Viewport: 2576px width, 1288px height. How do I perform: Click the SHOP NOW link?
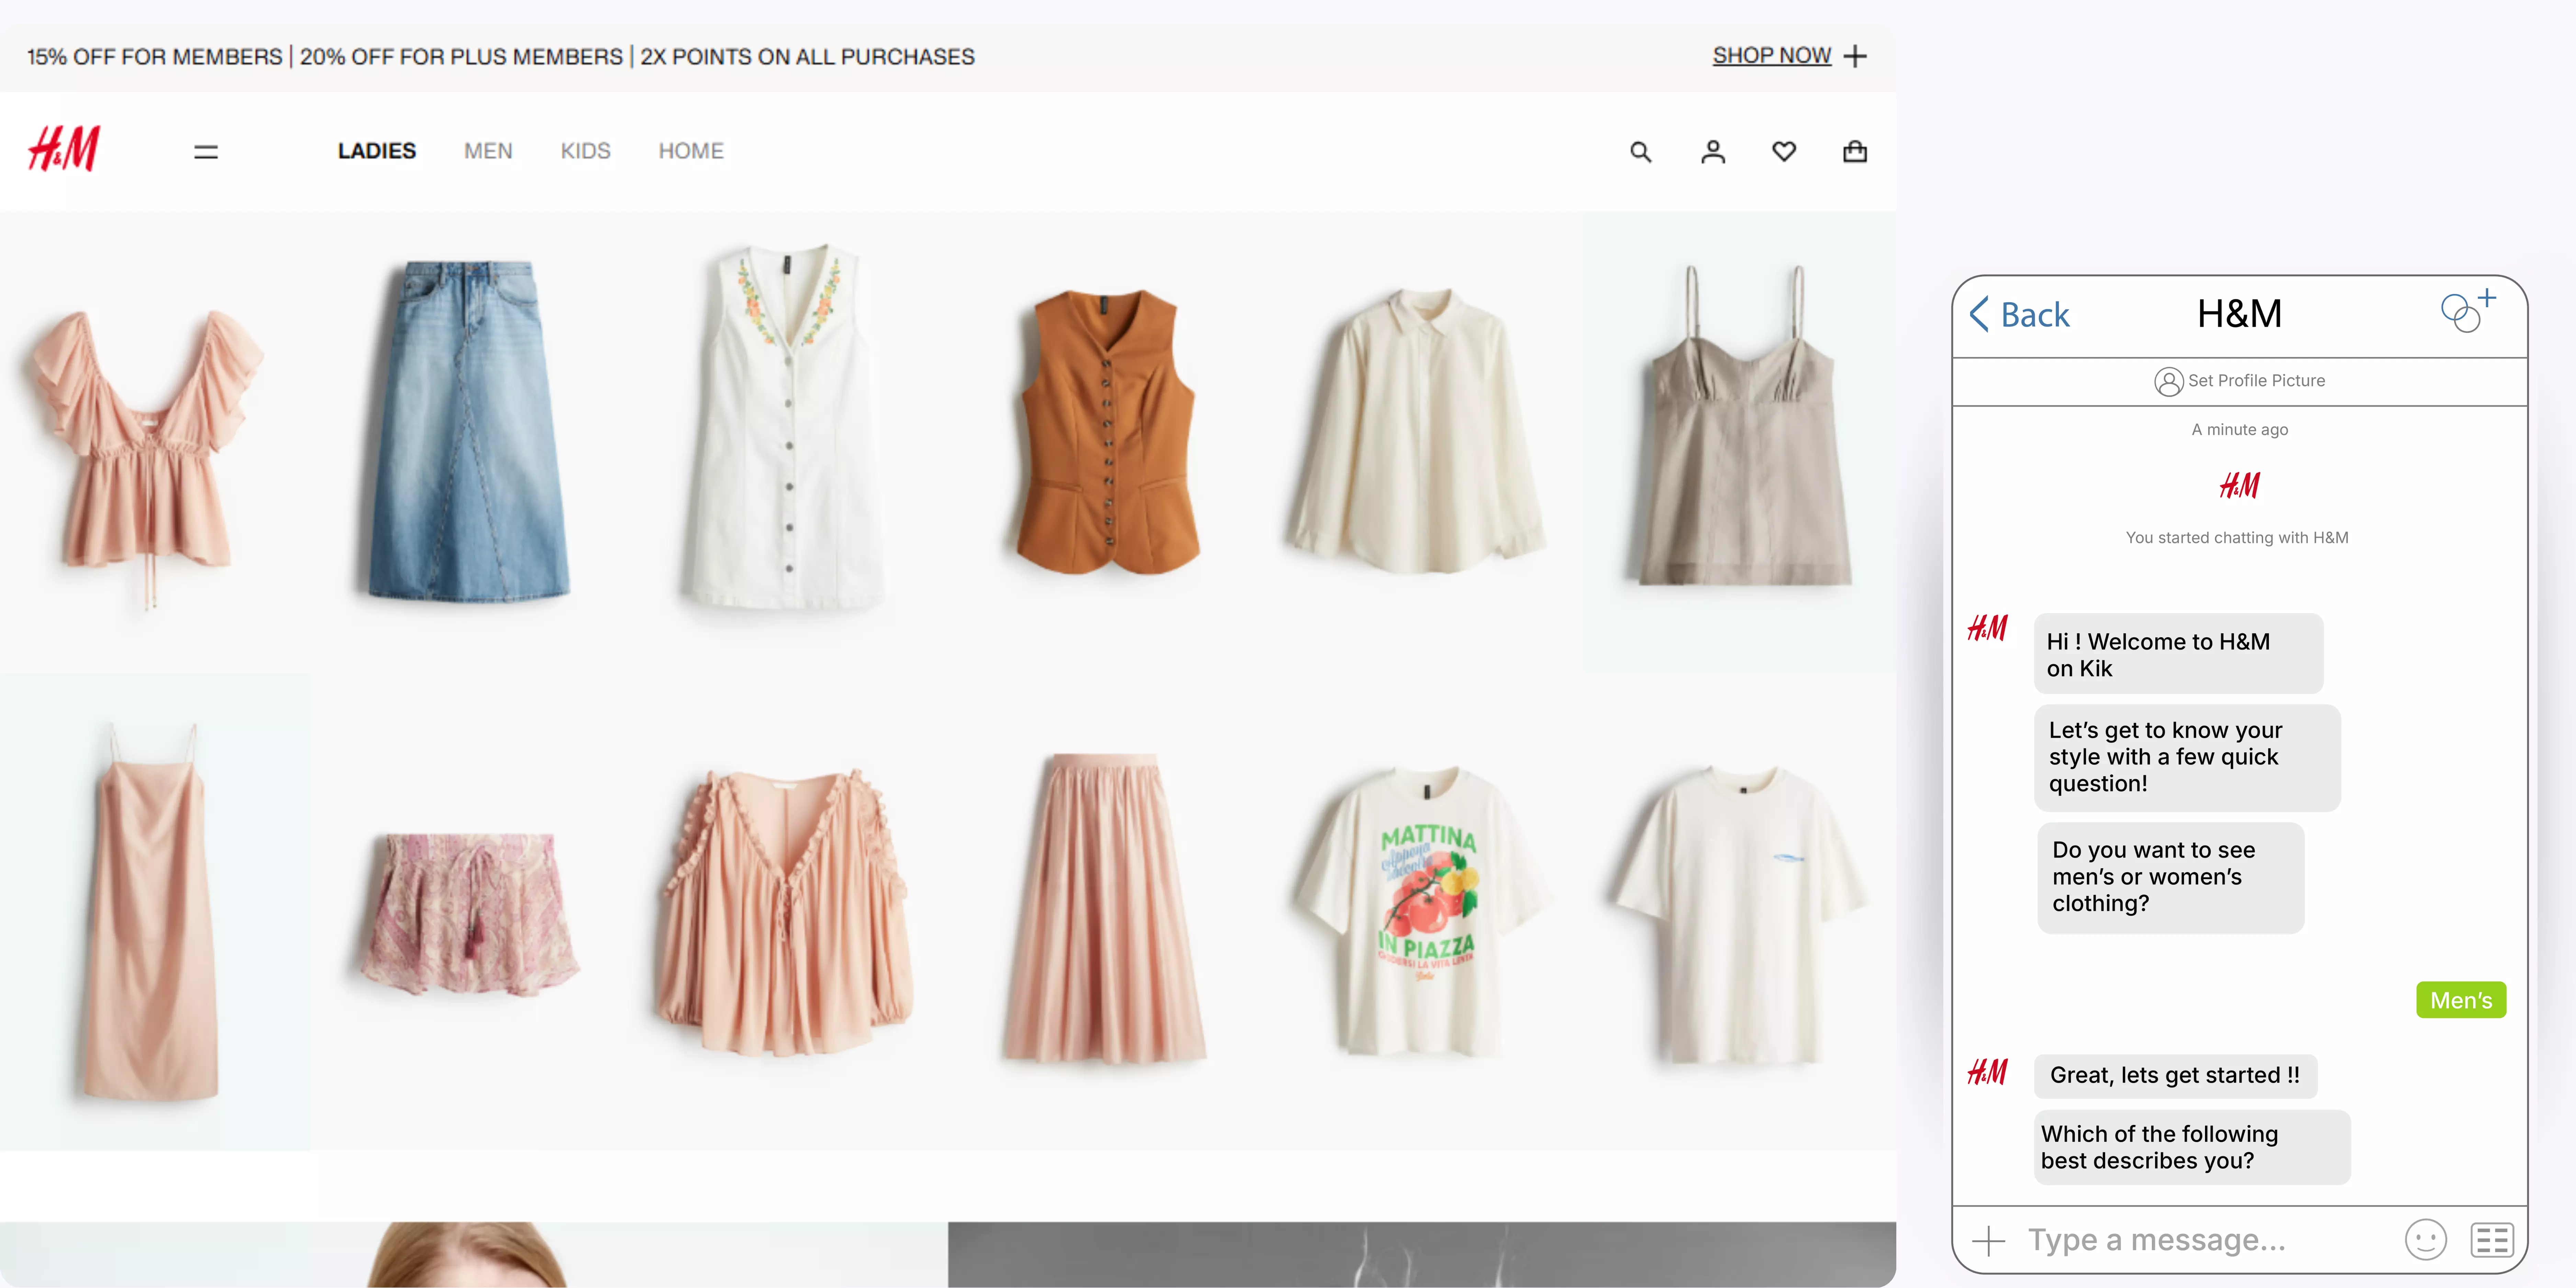(1771, 56)
